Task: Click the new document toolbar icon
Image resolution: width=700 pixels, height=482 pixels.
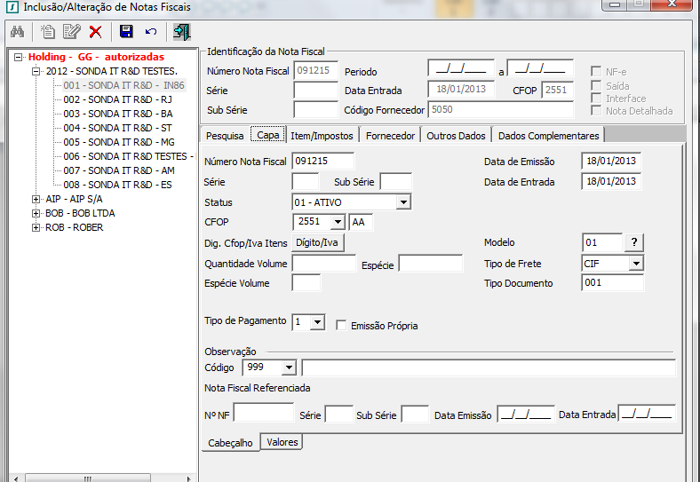Action: [x=48, y=32]
